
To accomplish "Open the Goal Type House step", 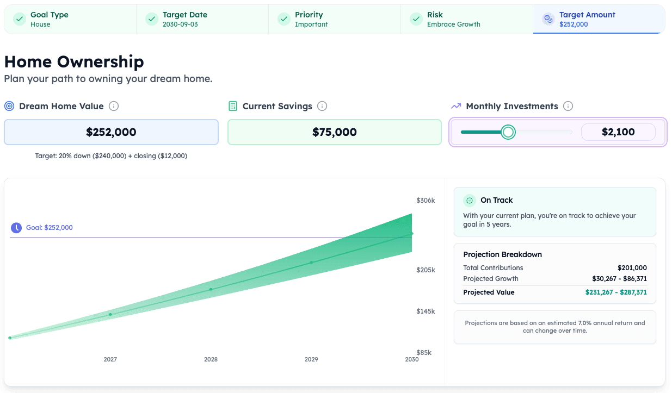I will [x=70, y=19].
